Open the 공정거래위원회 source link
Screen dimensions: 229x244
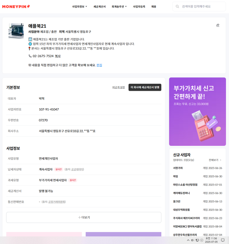tap(57, 202)
